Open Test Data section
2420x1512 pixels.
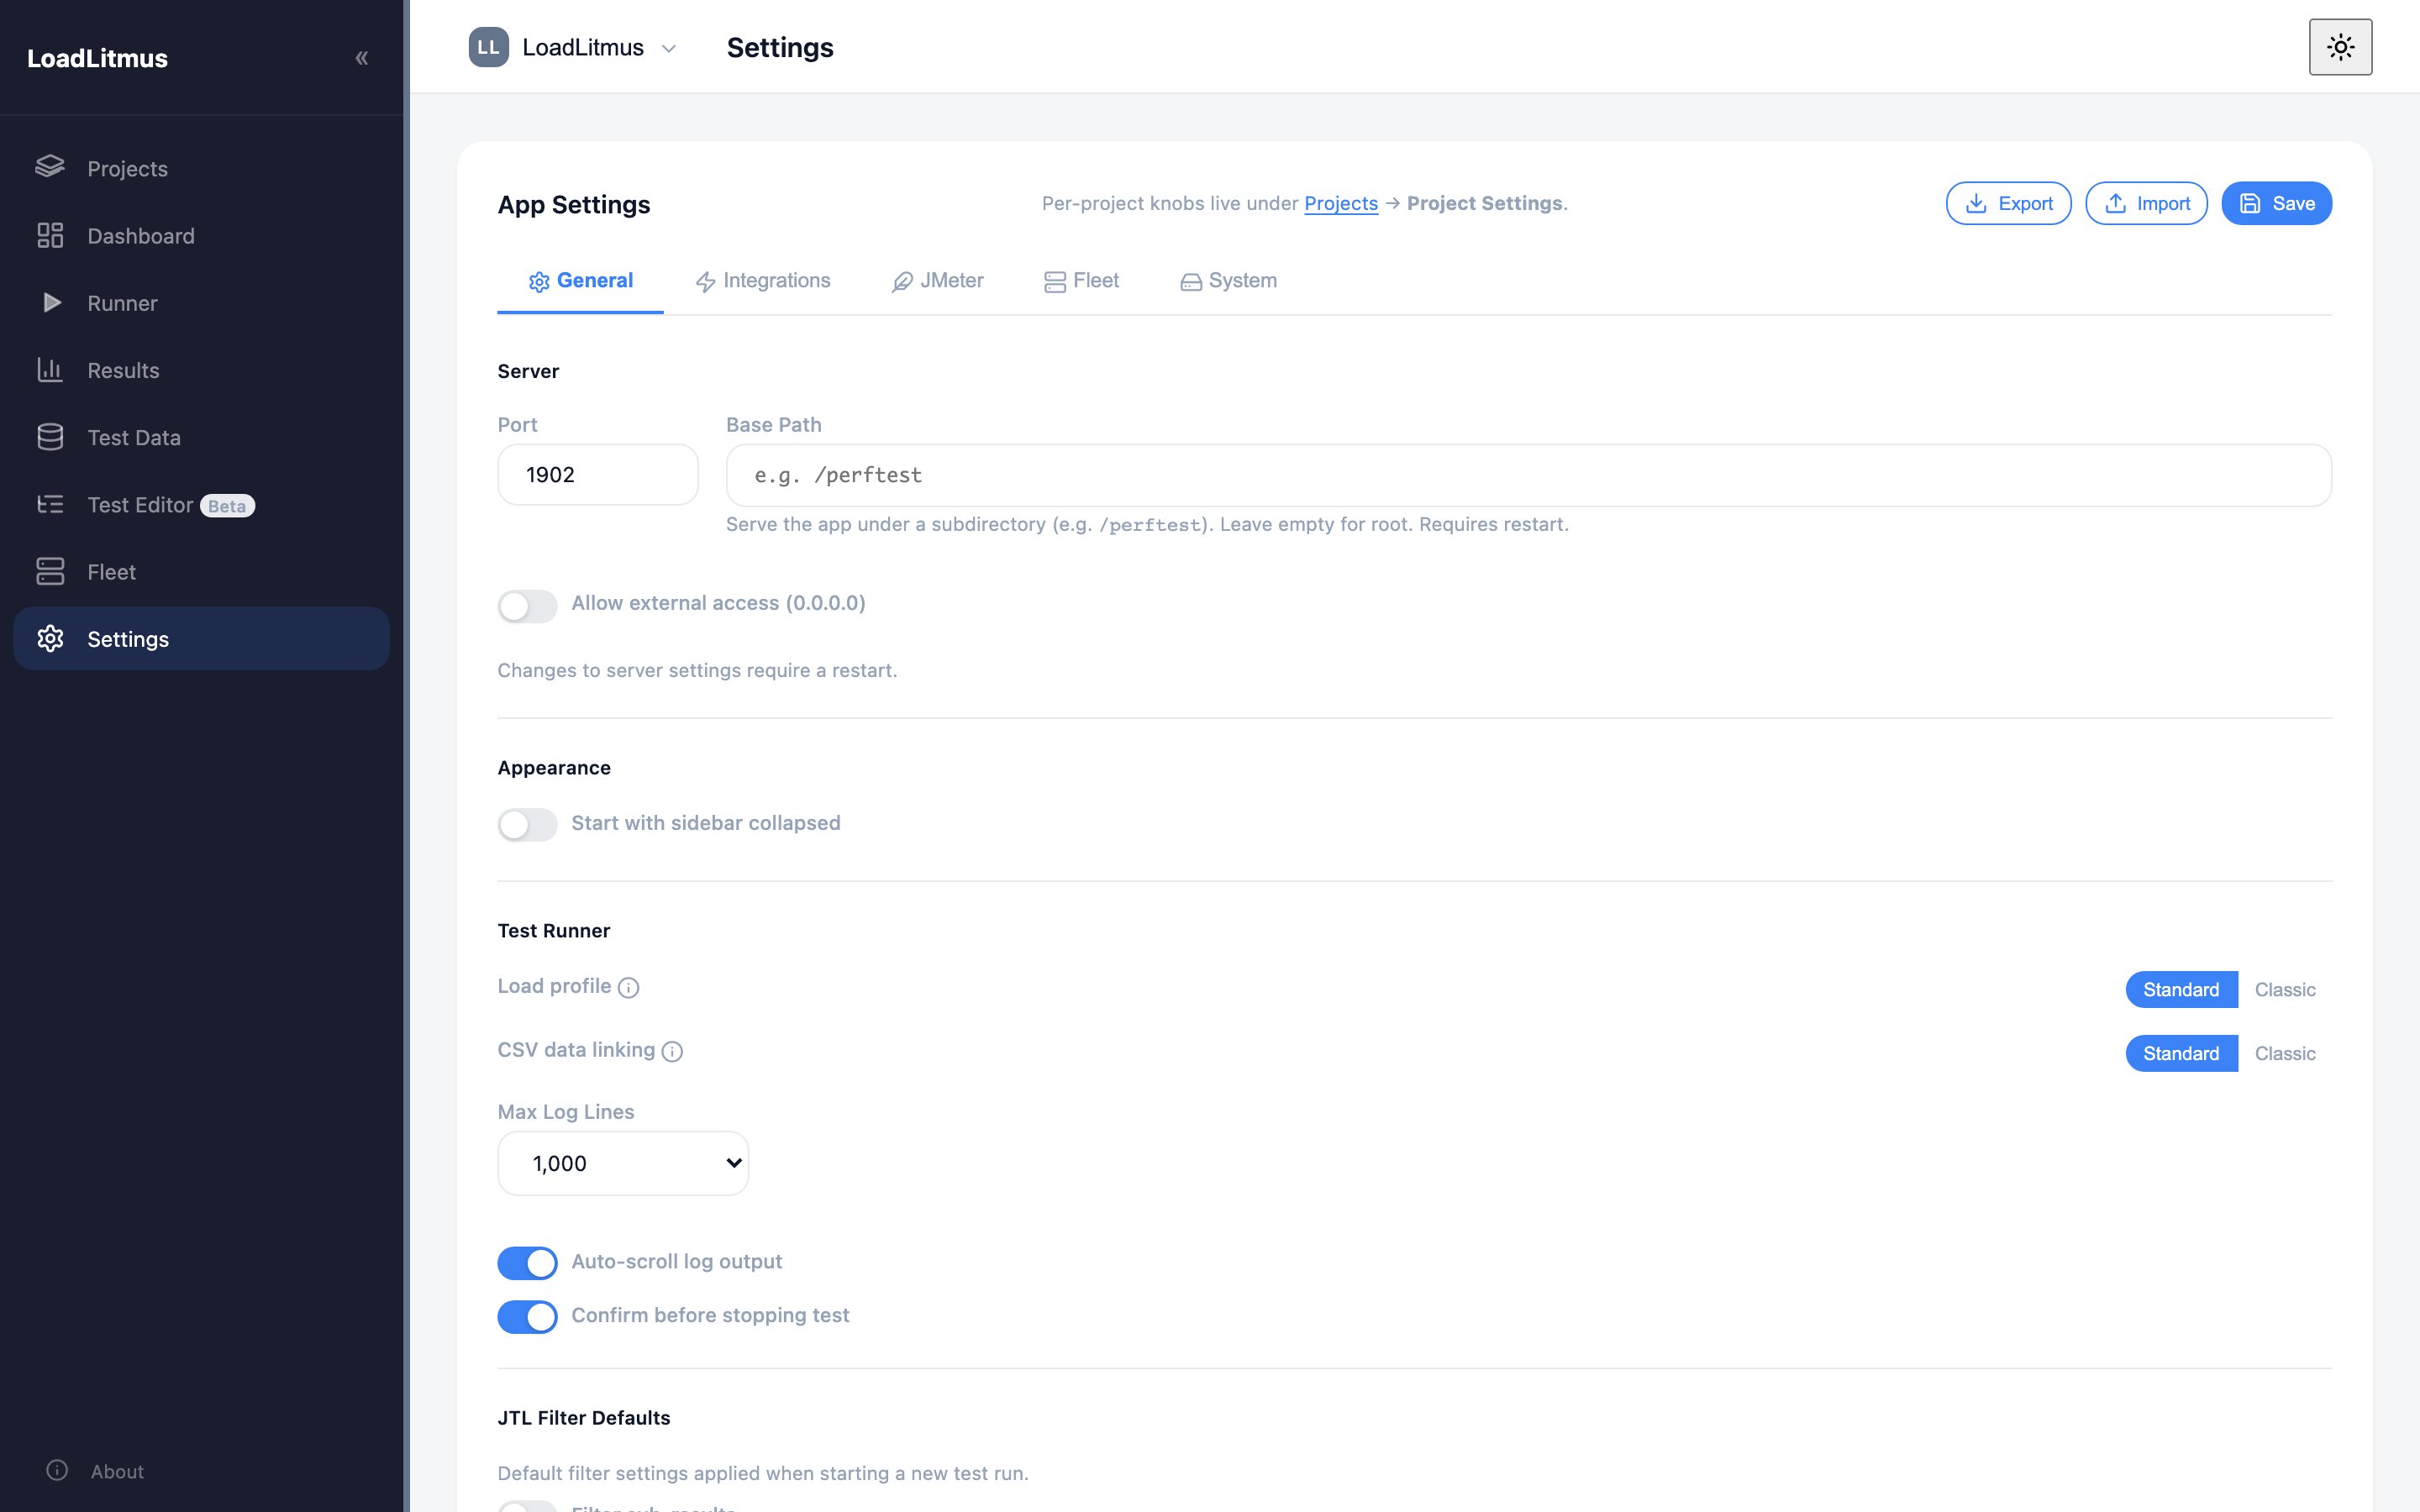201,437
